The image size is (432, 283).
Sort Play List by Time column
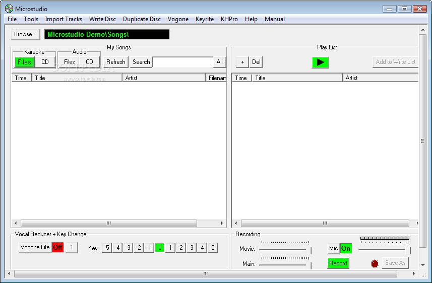pos(241,78)
